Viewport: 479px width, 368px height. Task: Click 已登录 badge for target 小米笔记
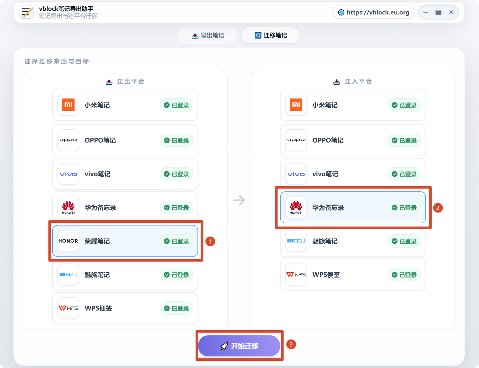point(404,105)
